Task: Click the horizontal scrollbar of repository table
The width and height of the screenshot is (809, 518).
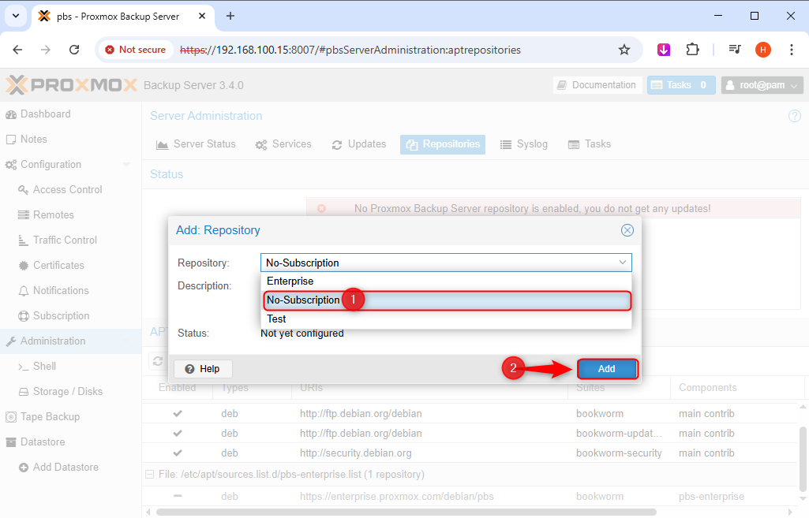Action: click(x=406, y=512)
